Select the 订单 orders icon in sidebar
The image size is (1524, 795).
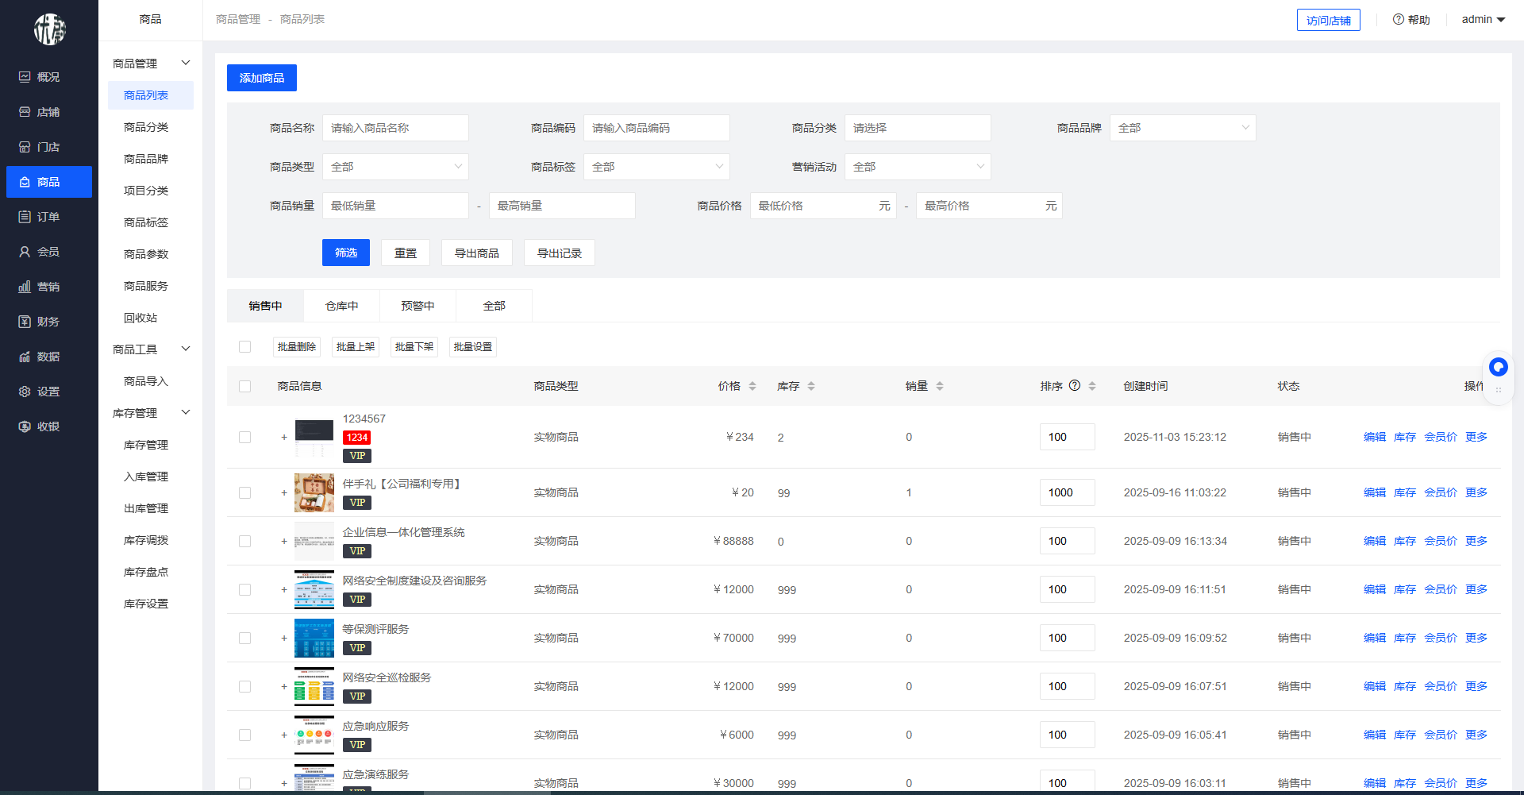click(25, 217)
